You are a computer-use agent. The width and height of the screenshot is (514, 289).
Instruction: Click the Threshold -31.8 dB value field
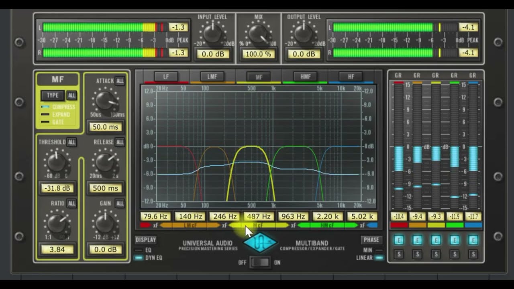[57, 188]
